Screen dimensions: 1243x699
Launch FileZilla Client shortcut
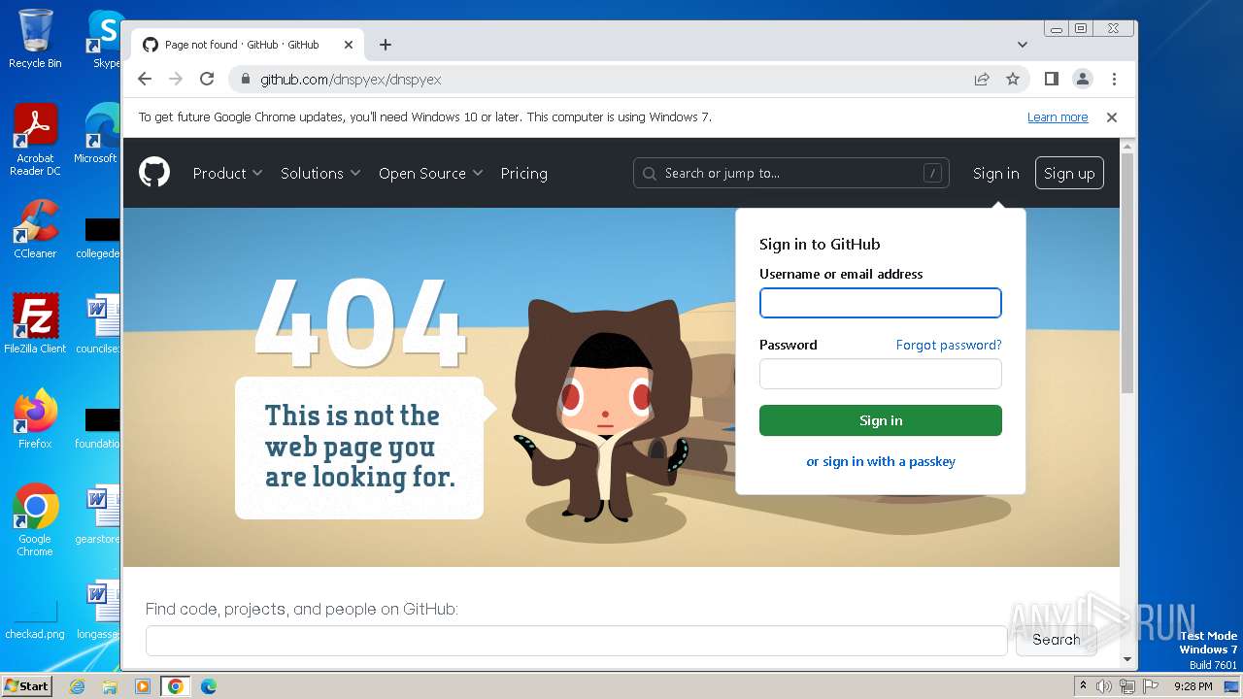click(x=35, y=324)
